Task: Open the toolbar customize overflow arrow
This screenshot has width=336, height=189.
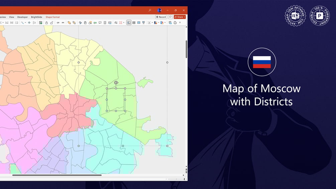Action: tap(180, 23)
